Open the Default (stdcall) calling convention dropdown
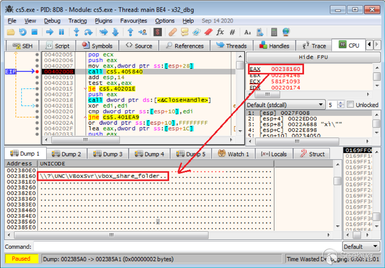The width and height of the screenshot is (385, 268). (x=285, y=105)
